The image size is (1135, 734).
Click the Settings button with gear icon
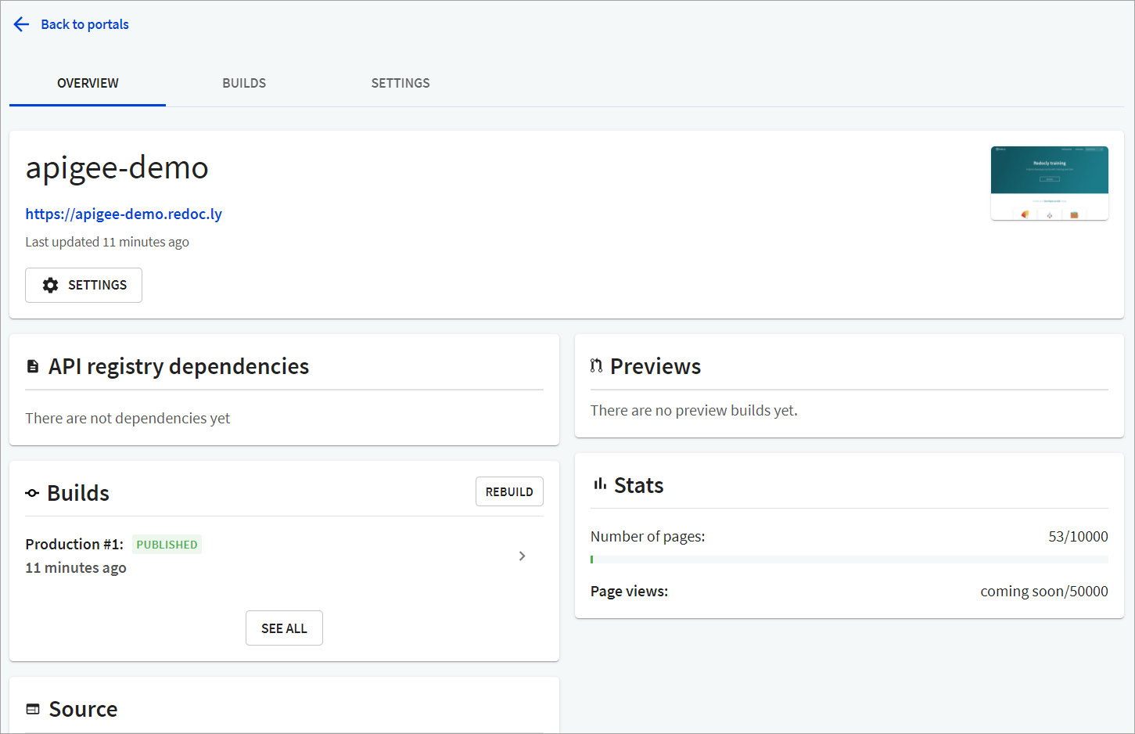coord(84,285)
